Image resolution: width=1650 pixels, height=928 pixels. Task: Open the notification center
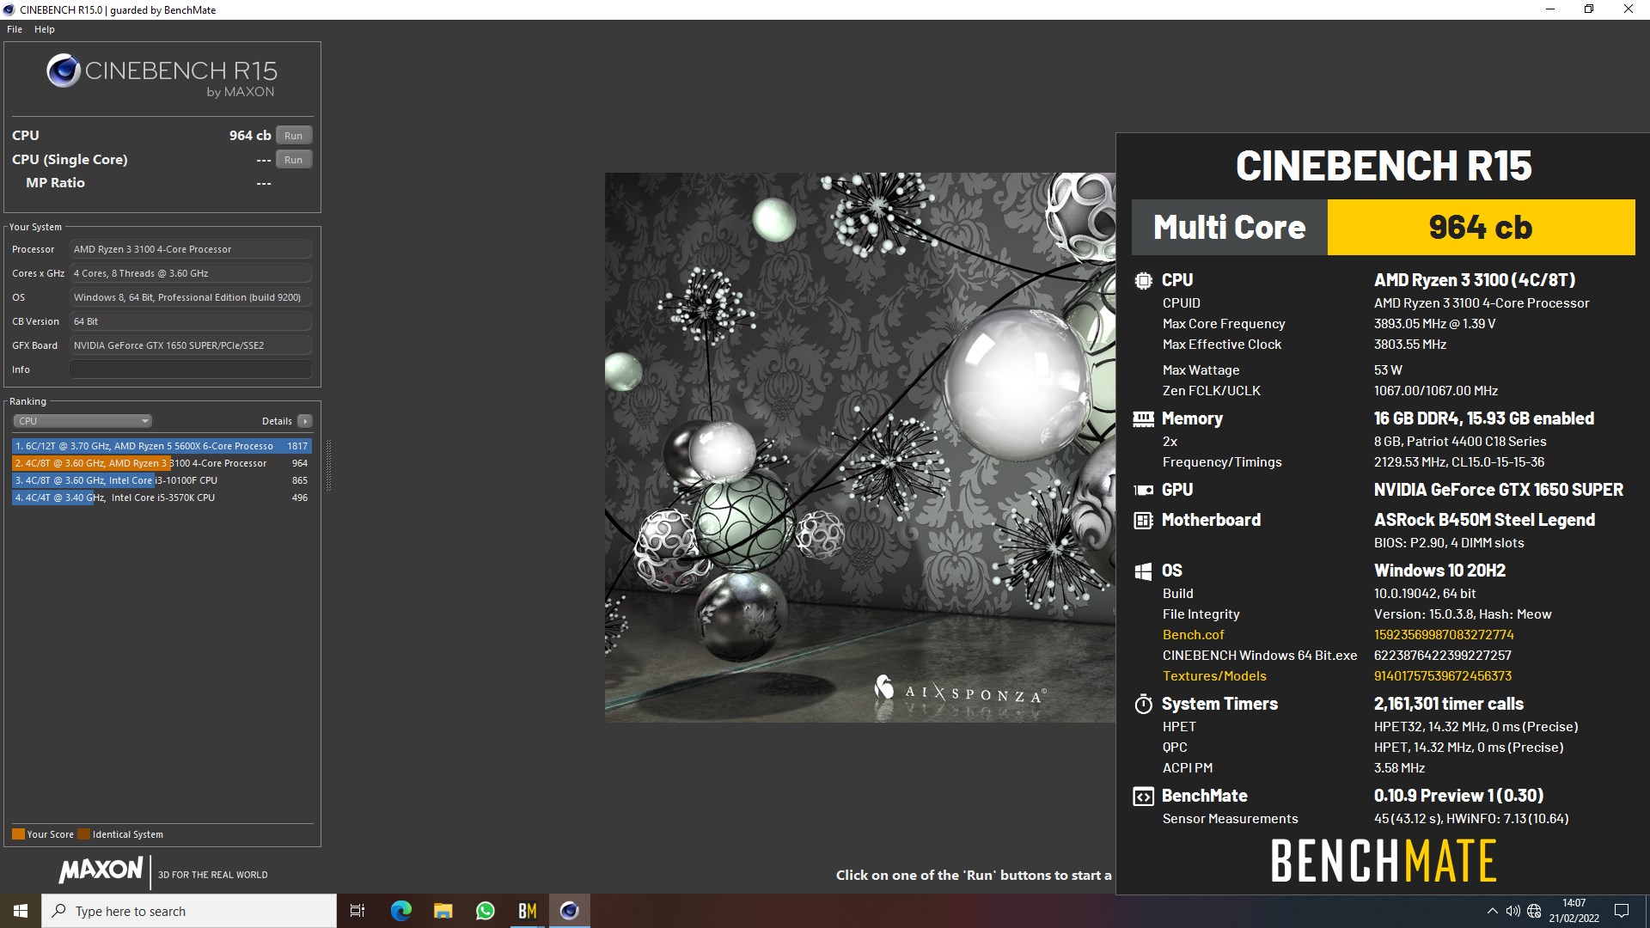pos(1622,911)
